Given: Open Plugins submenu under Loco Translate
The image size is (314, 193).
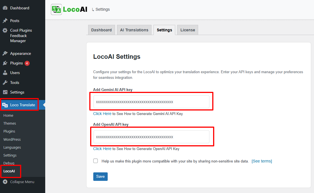Looking at the screenshot, I should (9, 131).
